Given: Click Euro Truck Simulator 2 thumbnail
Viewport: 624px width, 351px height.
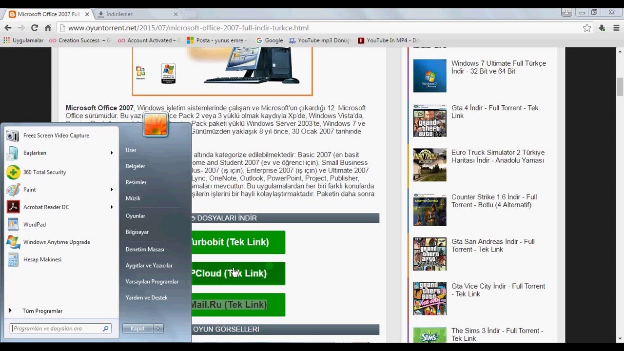Looking at the screenshot, I should pyautogui.click(x=430, y=165).
